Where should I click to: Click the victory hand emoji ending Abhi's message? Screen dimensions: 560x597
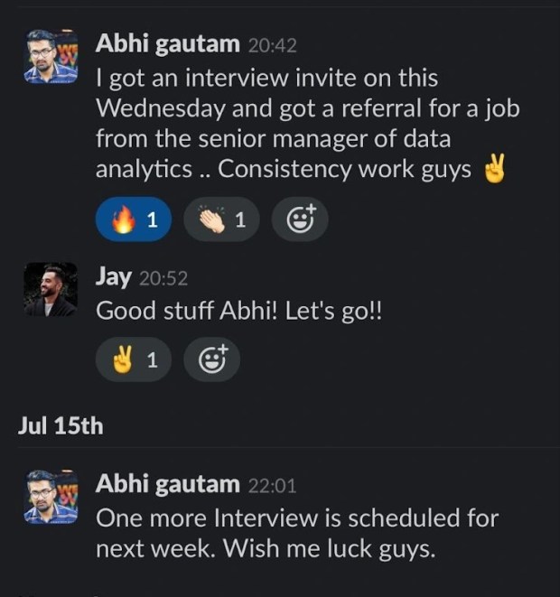[494, 169]
